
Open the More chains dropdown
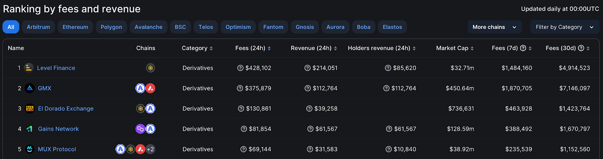tap(494, 27)
